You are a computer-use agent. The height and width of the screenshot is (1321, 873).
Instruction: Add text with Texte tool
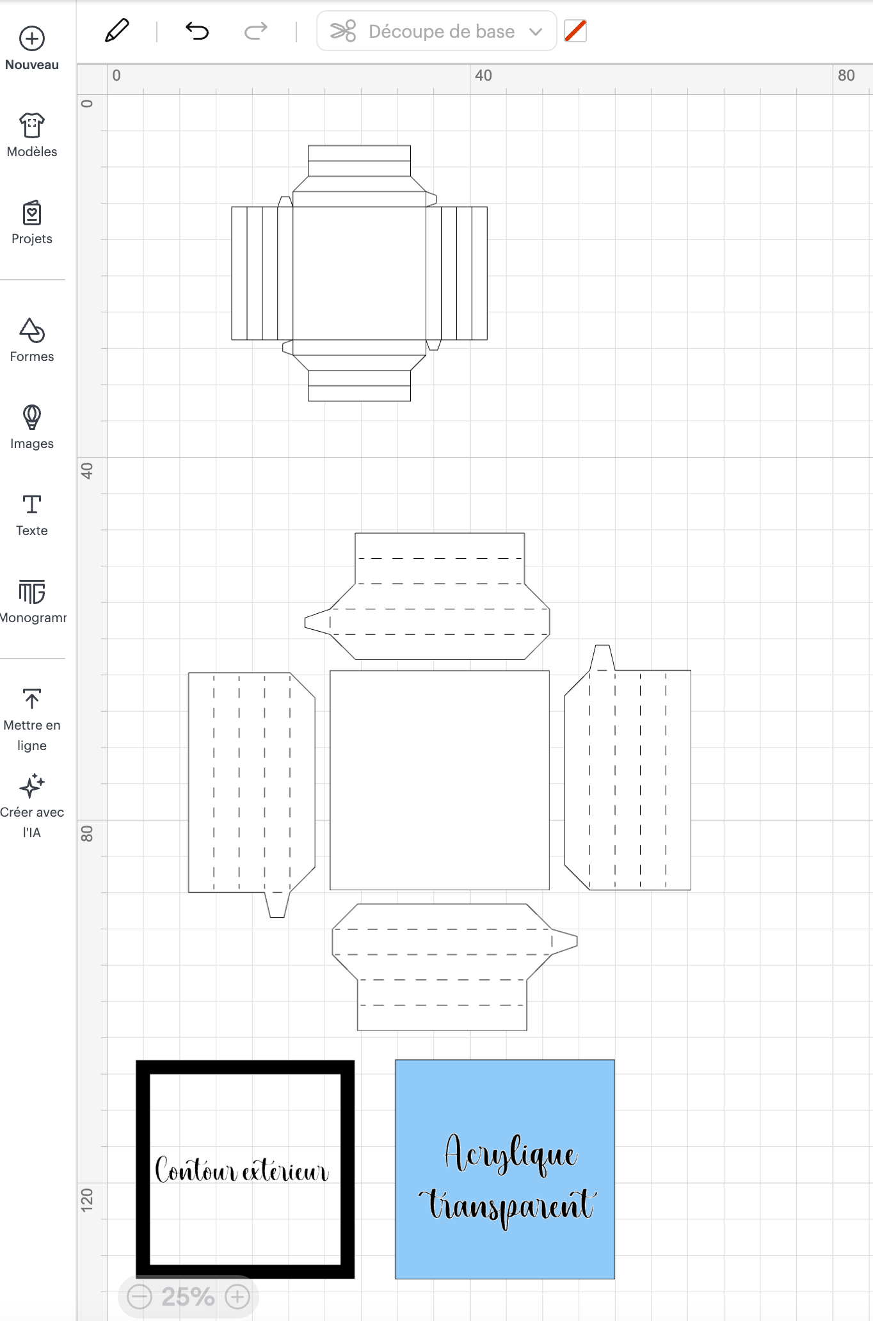32,505
